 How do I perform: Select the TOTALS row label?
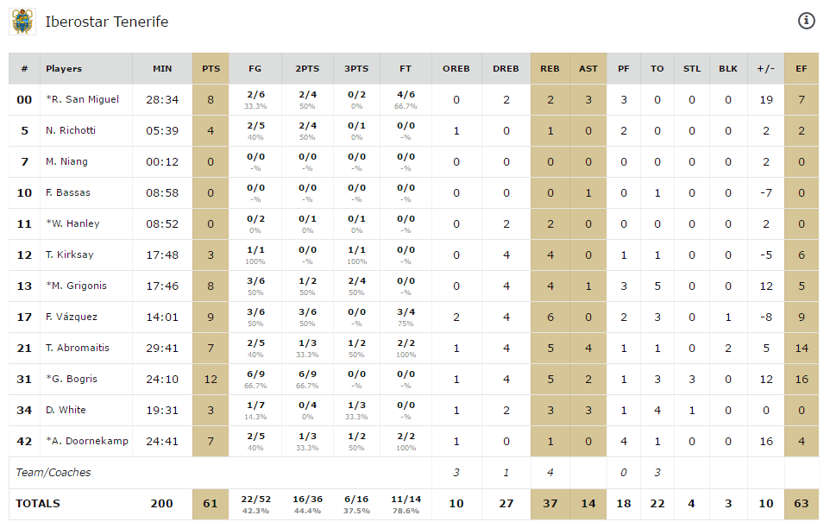coord(38,503)
